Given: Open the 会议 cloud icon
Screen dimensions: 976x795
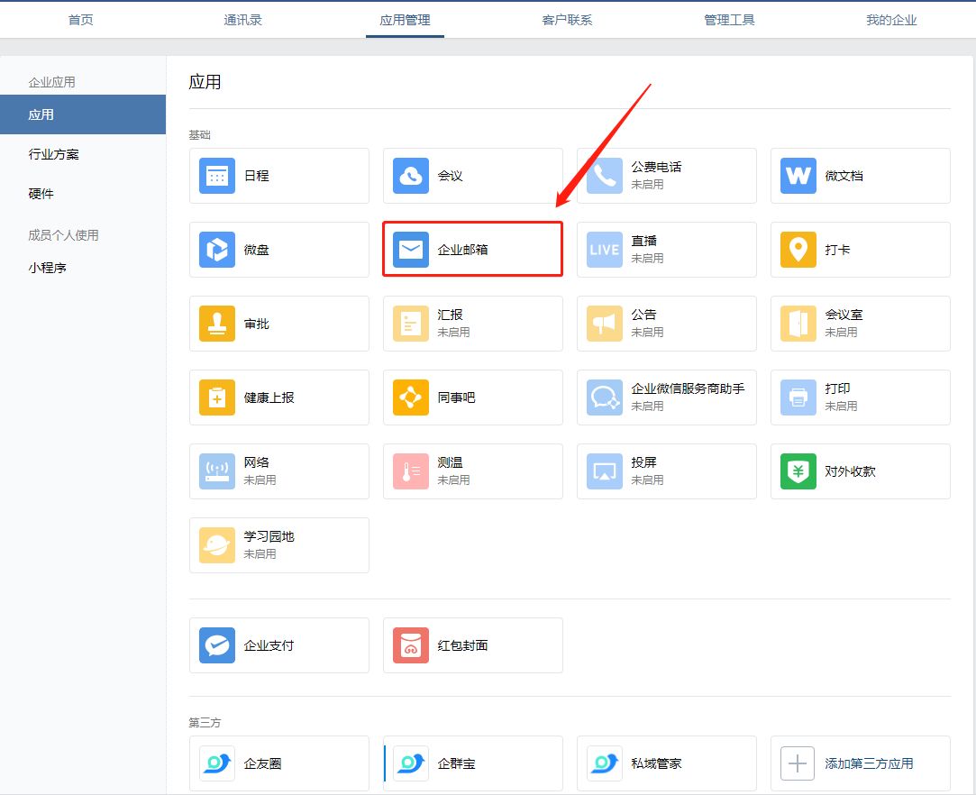Looking at the screenshot, I should click(x=411, y=176).
